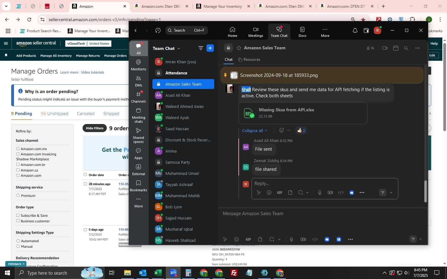
Task: Start video meeting with Amazon Sales Team
Action: click(385, 48)
